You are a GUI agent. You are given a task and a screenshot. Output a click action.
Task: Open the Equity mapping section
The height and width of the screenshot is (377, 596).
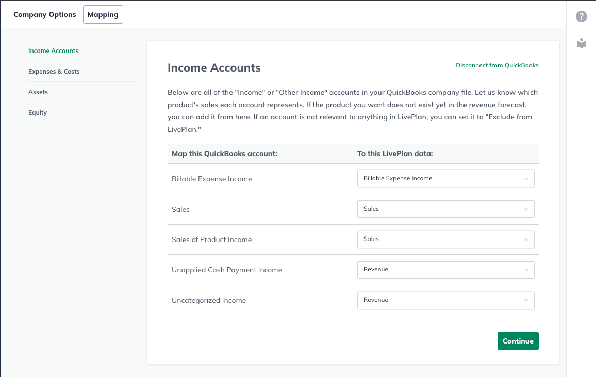pos(38,112)
